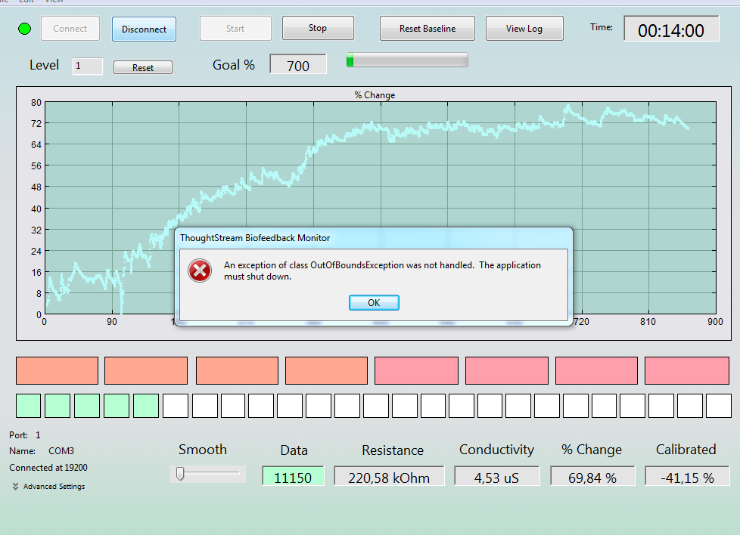Click the Goal % value field
The width and height of the screenshot is (740, 535).
(x=298, y=64)
